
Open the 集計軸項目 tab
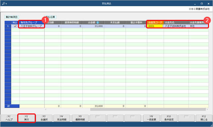click(12, 17)
